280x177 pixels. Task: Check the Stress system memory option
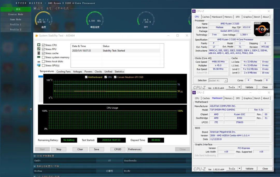click(43, 57)
